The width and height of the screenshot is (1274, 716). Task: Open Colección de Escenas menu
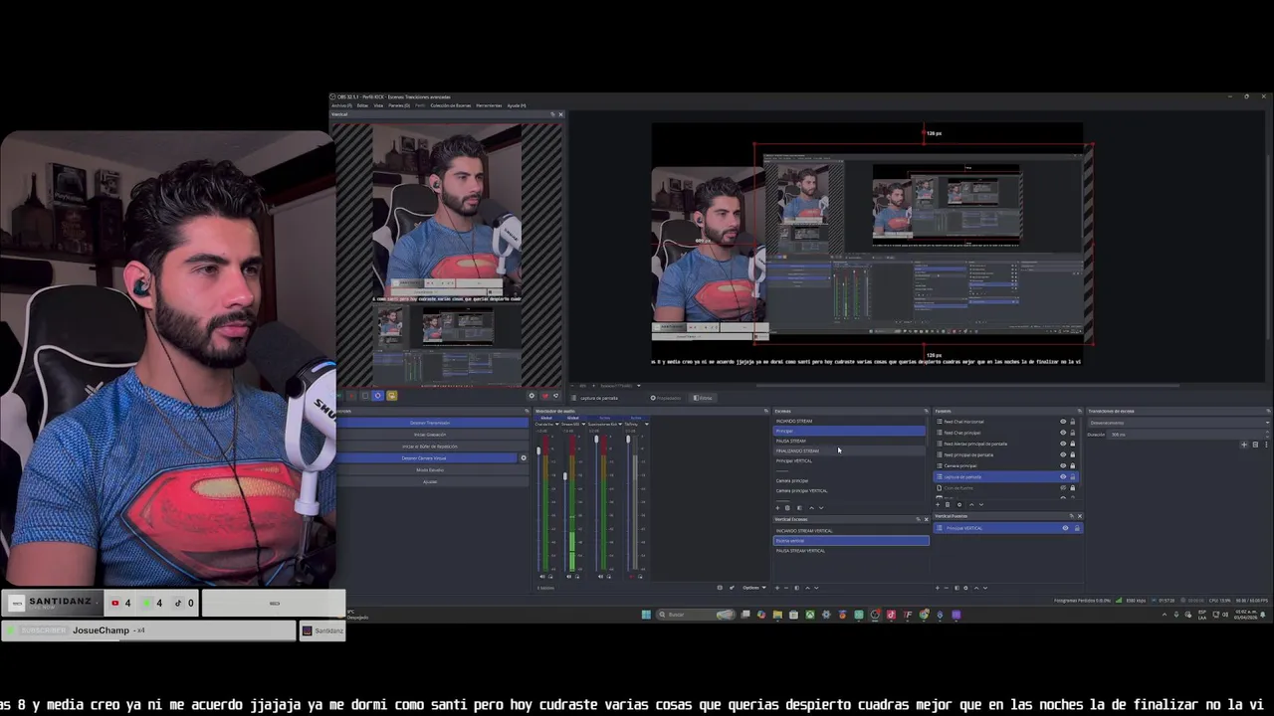451,105
